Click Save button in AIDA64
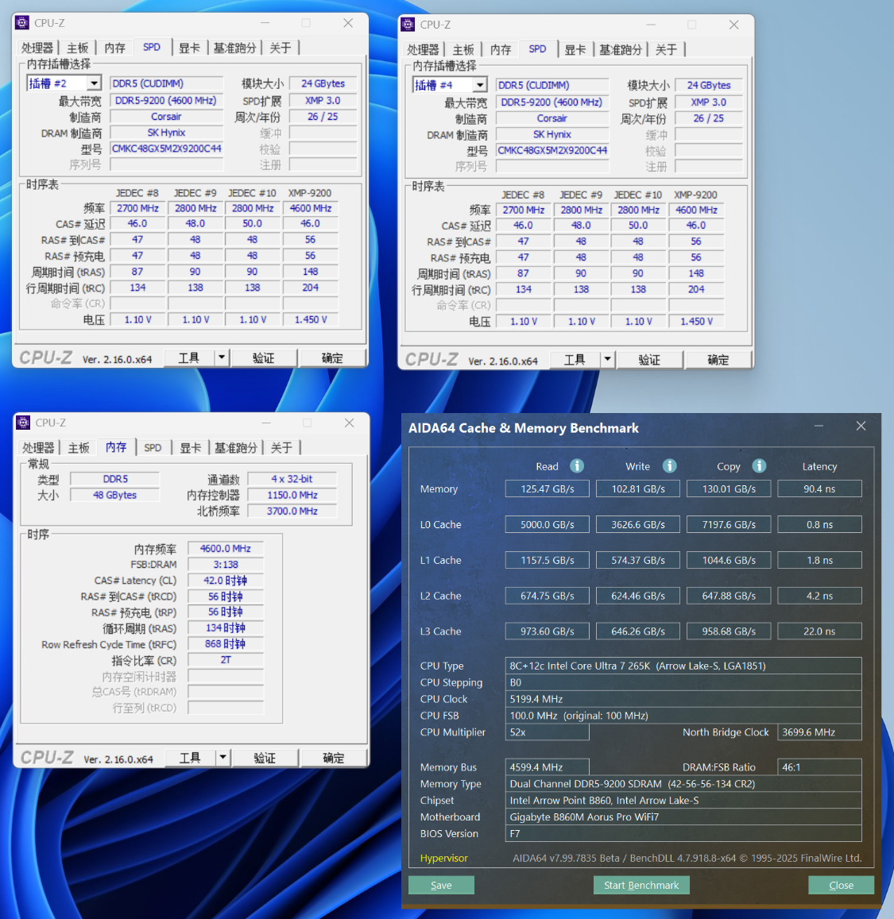The width and height of the screenshot is (894, 919). tap(441, 885)
